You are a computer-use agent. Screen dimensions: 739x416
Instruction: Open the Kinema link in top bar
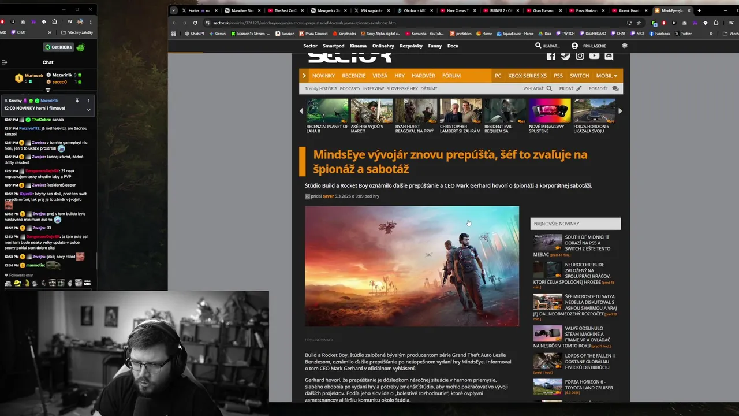pos(358,46)
